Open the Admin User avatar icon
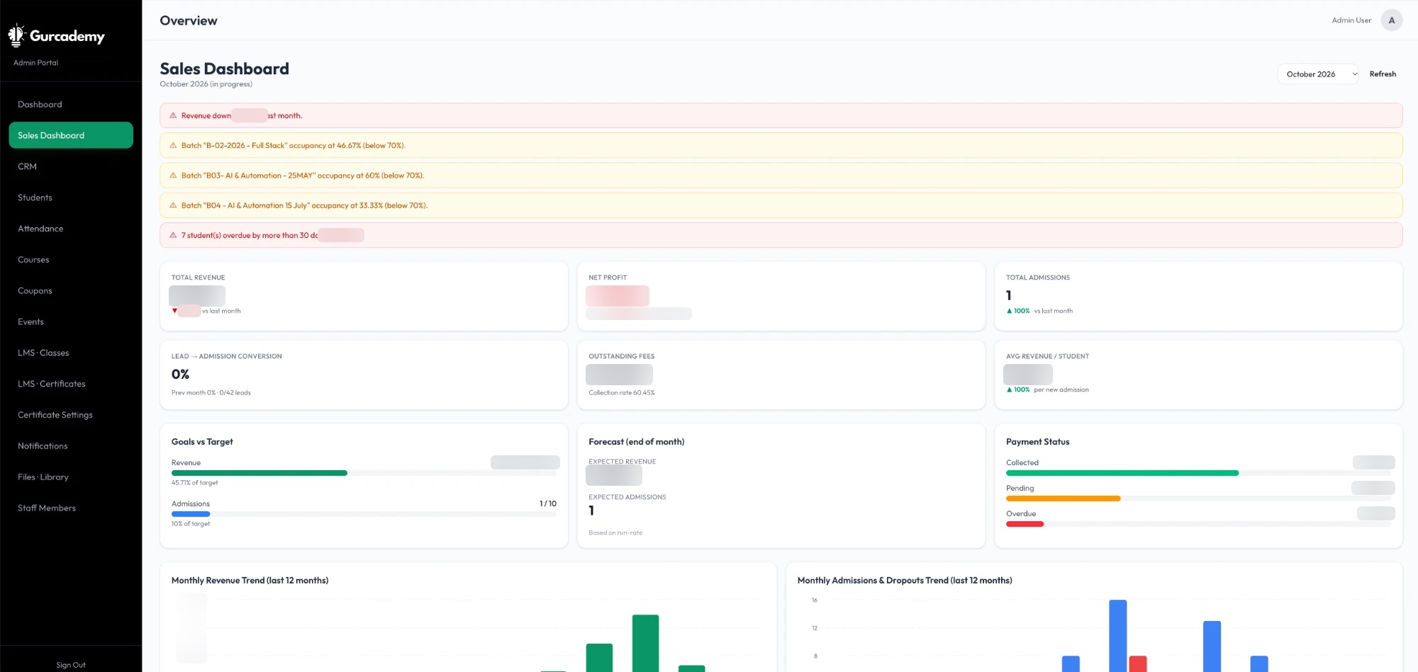The width and height of the screenshot is (1418, 672). point(1391,20)
